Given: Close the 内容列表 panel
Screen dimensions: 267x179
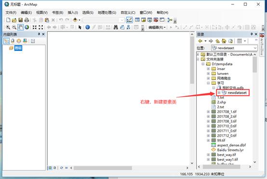Looking at the screenshot, I should pyautogui.click(x=43, y=34).
